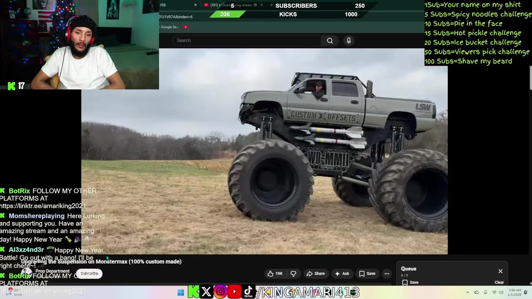Like the video with 19K likes

[275, 273]
